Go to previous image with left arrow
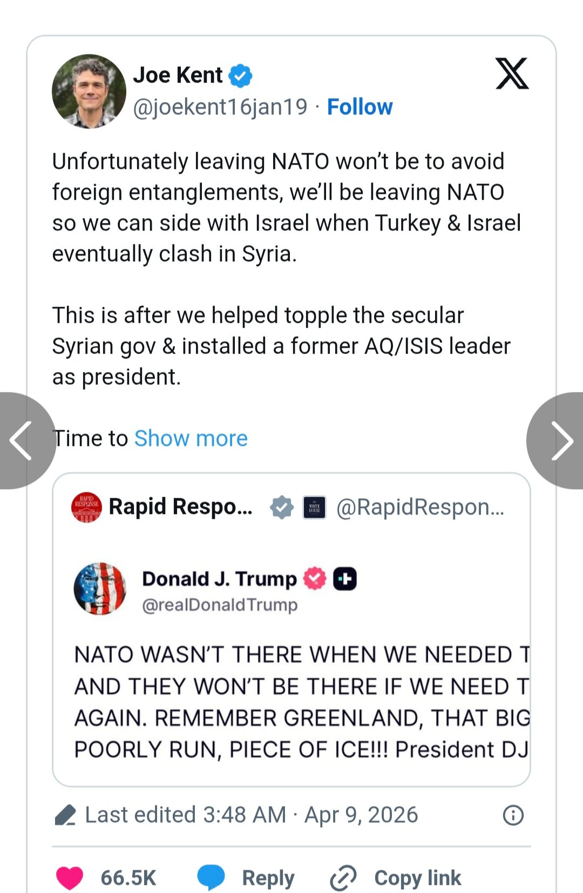Screen dimensions: 583x893 22,441
